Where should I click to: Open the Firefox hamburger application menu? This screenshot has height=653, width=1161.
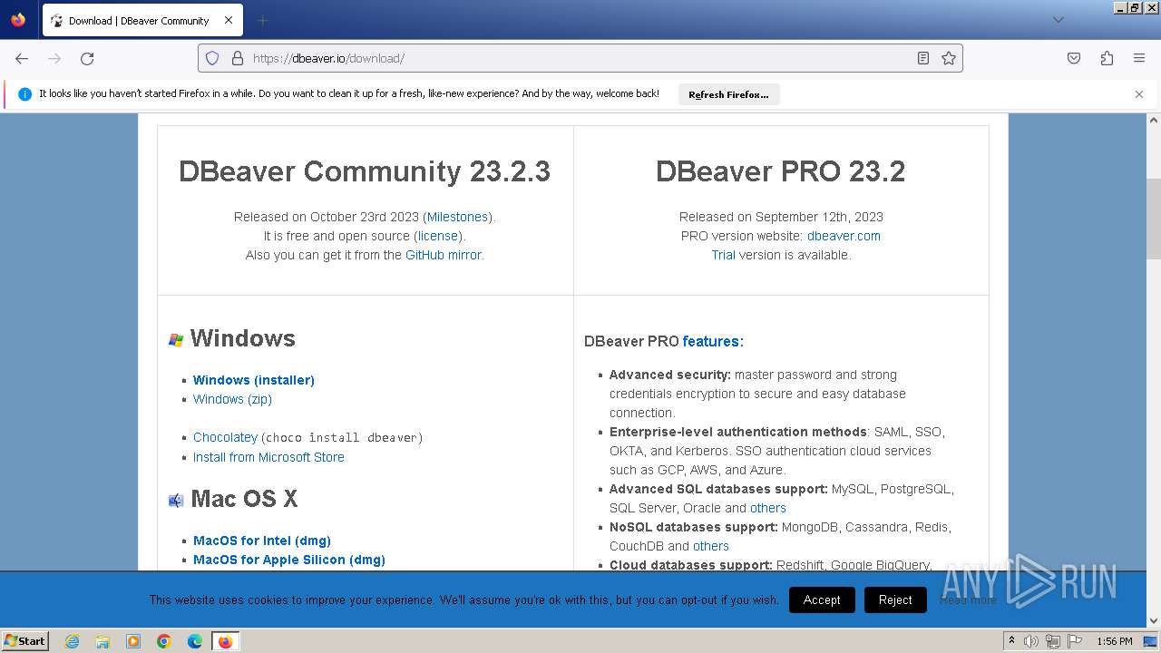coord(1139,58)
